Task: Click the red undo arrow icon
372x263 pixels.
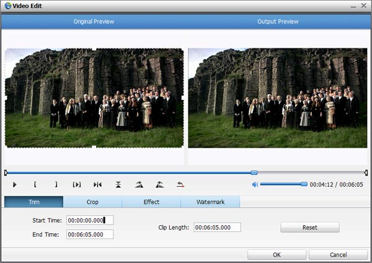Action: tap(180, 184)
